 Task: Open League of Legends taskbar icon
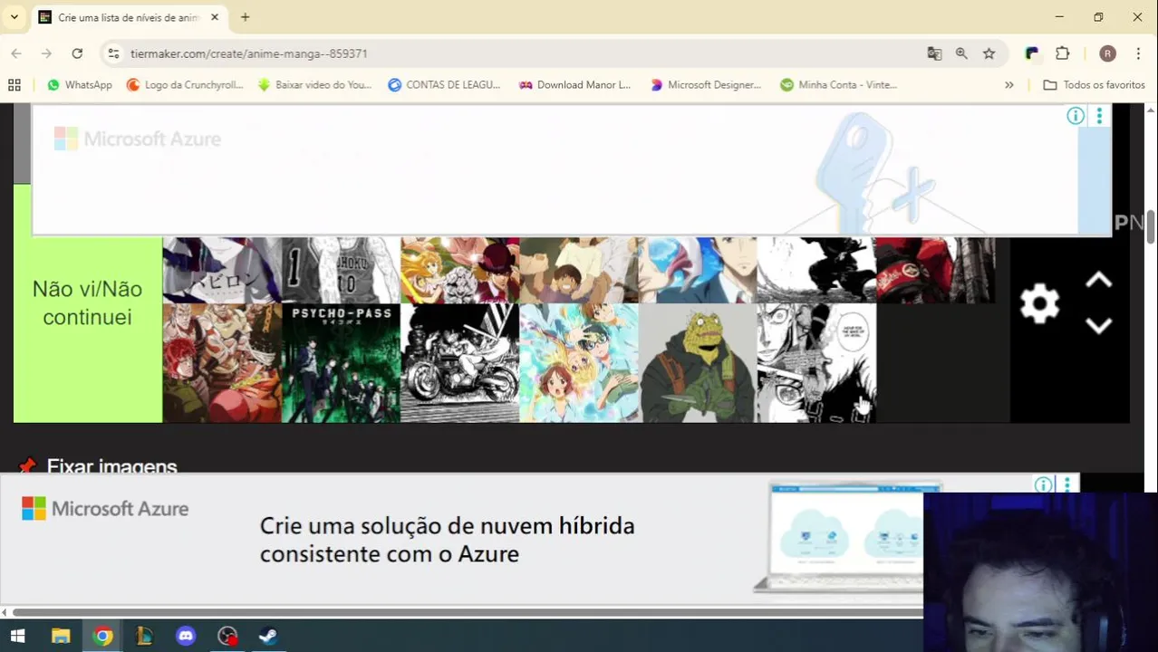pos(144,636)
